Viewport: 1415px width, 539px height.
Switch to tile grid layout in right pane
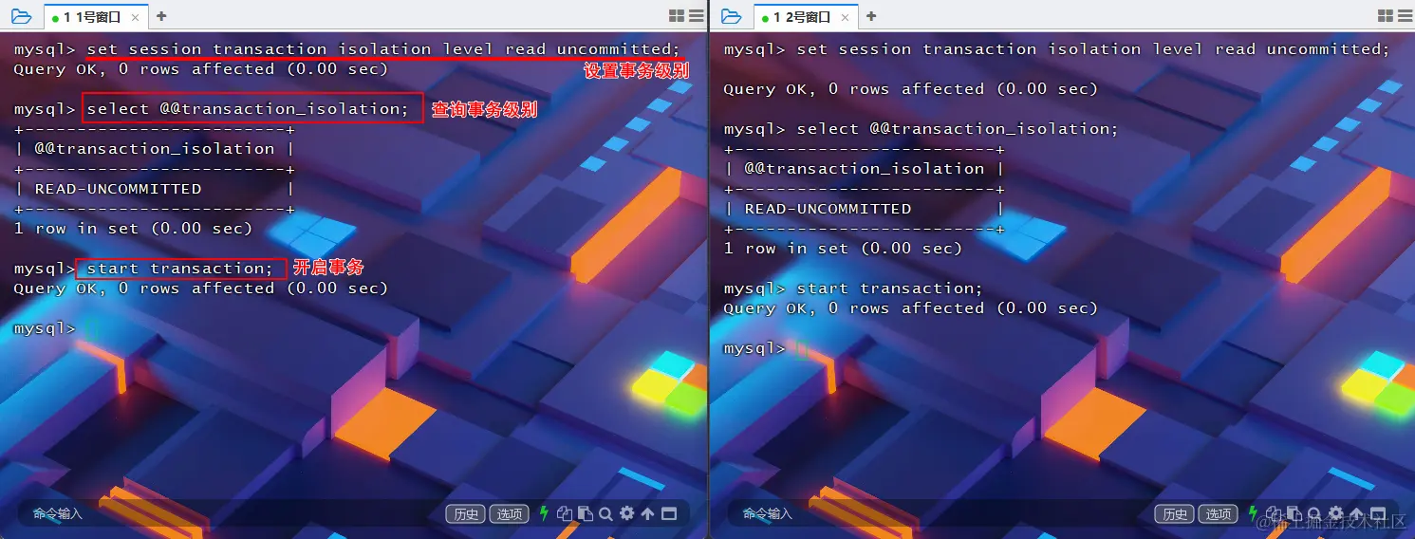pyautogui.click(x=1387, y=16)
